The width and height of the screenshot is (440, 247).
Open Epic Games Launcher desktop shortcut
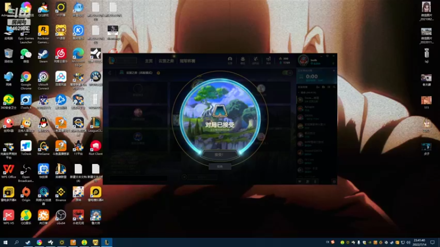pos(26,35)
